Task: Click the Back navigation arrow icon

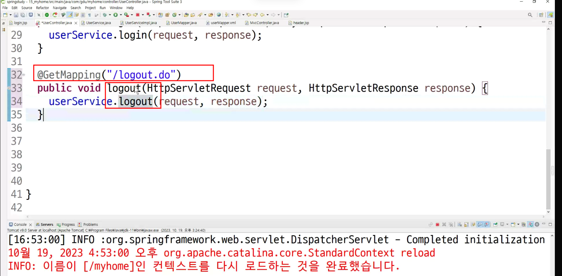Action: (262, 15)
